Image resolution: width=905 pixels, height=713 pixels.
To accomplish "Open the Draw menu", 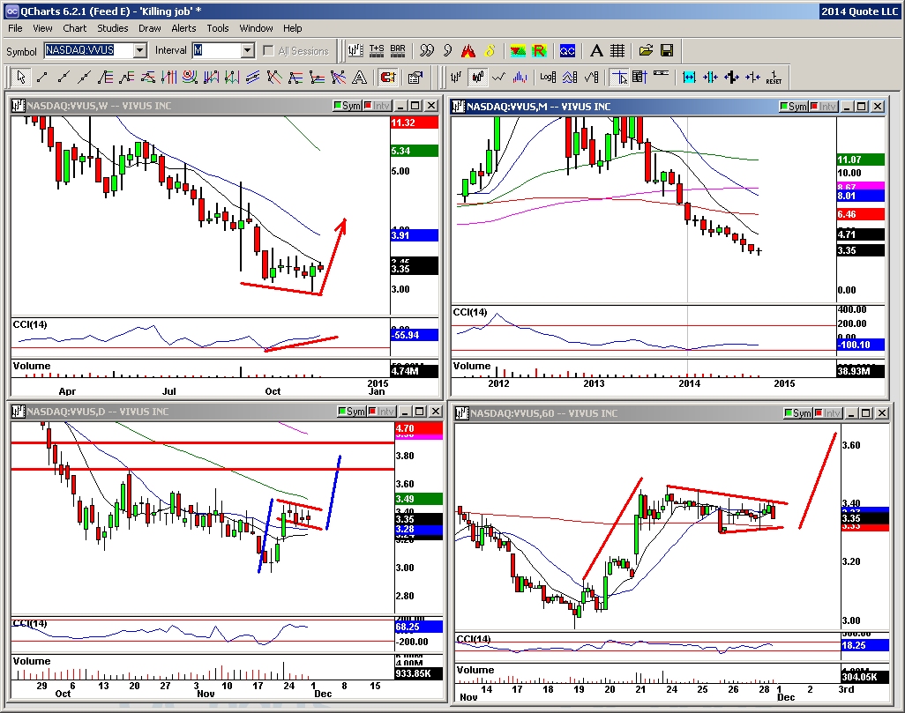I will click(x=149, y=28).
